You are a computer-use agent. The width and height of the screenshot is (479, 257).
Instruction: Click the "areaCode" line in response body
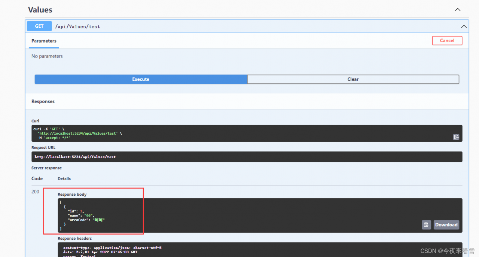pos(86,220)
